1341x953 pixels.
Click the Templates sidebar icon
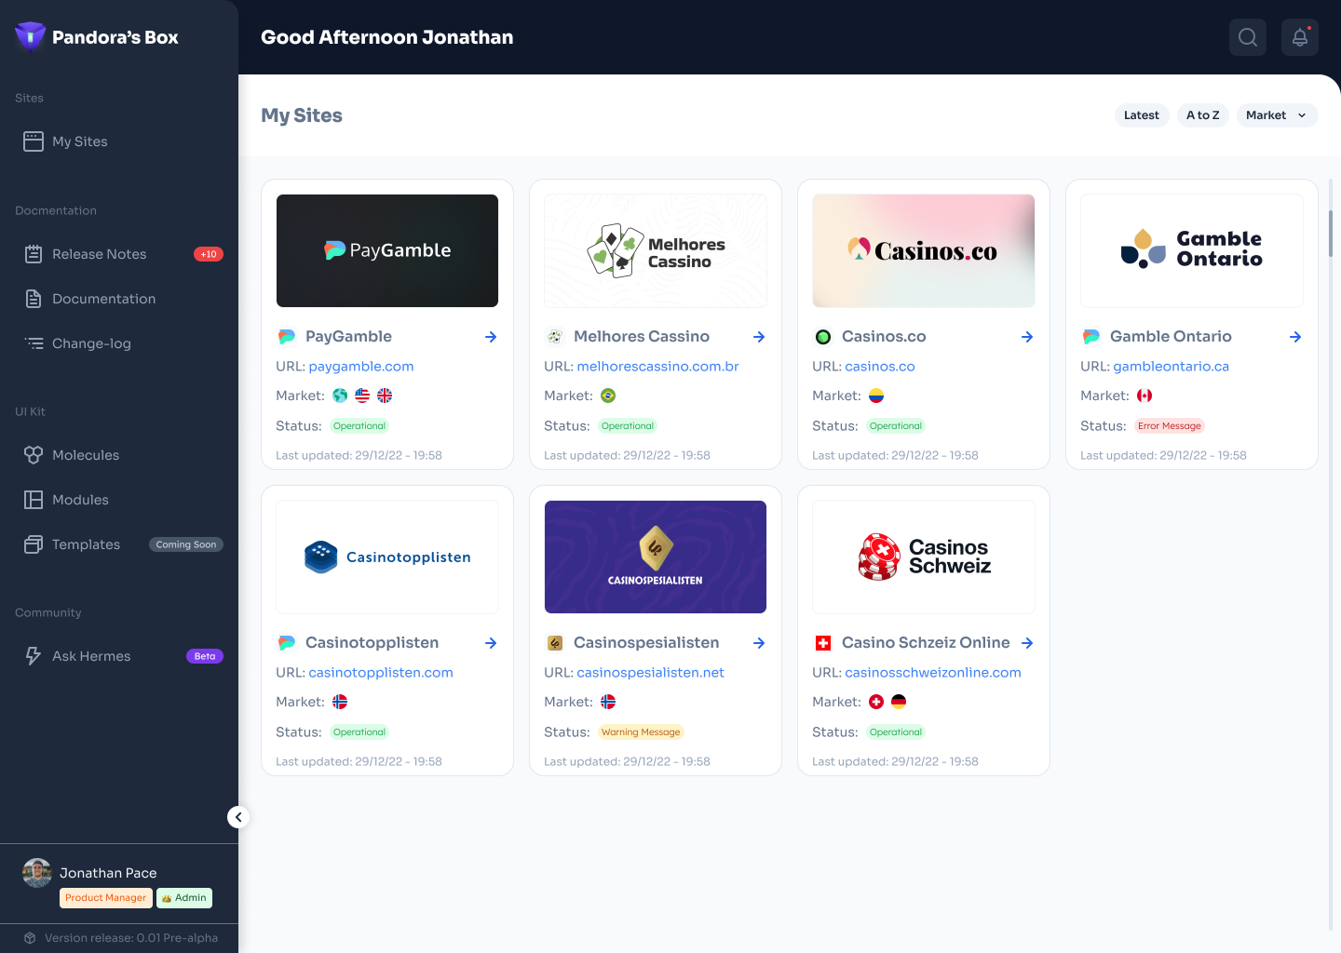point(34,544)
